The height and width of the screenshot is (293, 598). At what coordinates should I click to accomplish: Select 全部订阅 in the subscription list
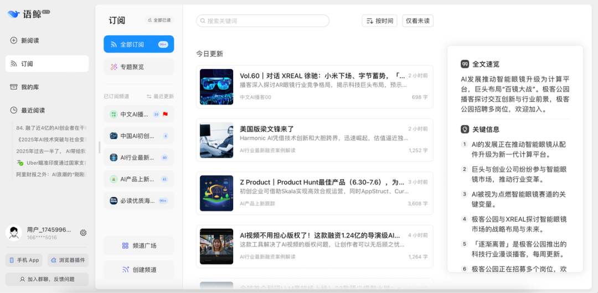(x=138, y=44)
